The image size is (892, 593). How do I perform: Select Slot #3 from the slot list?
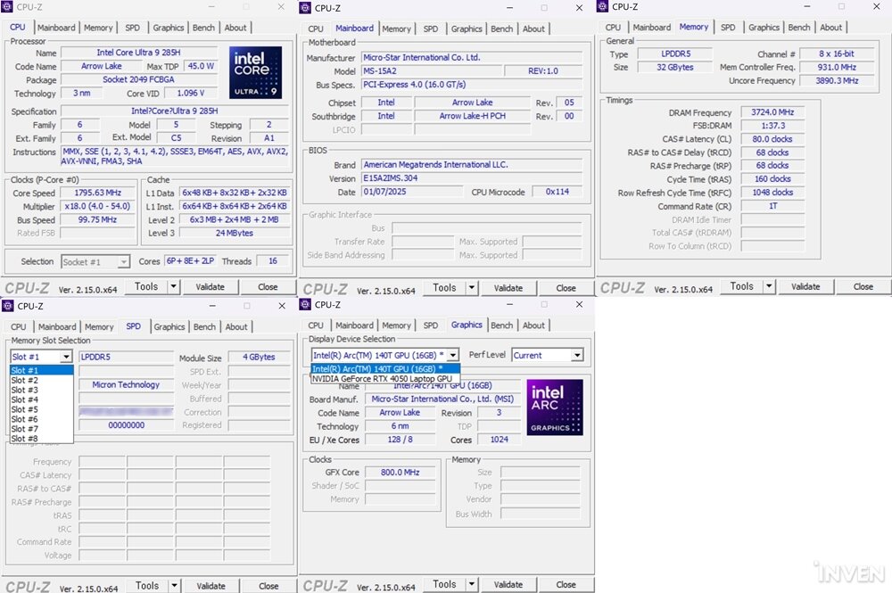pyautogui.click(x=42, y=390)
